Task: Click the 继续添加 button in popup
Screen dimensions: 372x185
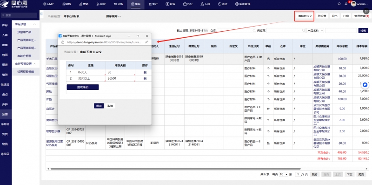Action: [x=83, y=87]
